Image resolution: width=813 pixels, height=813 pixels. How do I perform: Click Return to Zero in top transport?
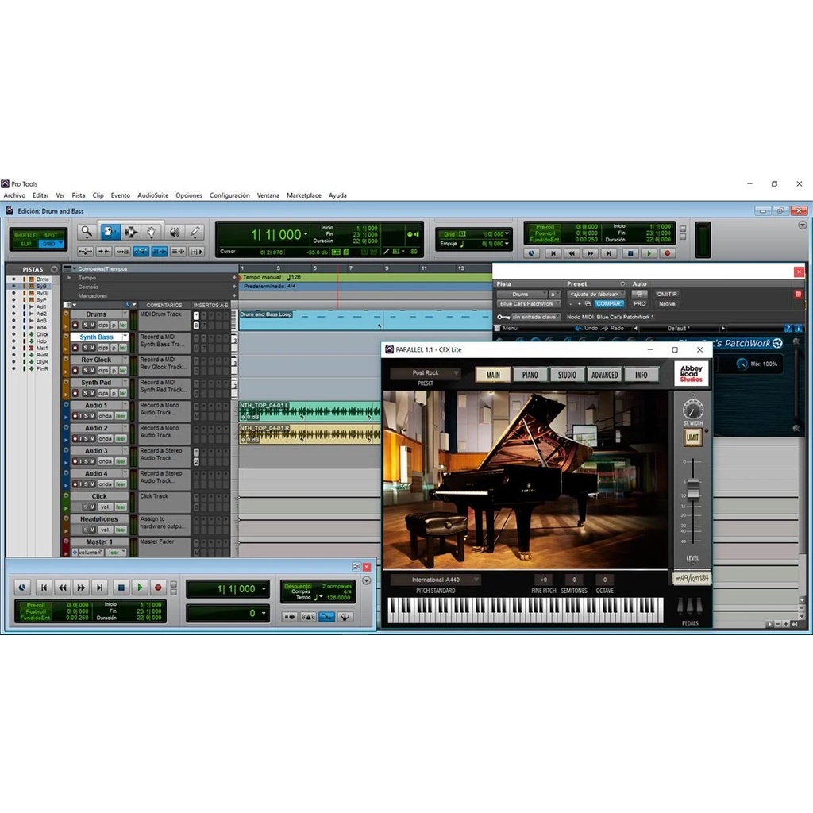coord(553,253)
